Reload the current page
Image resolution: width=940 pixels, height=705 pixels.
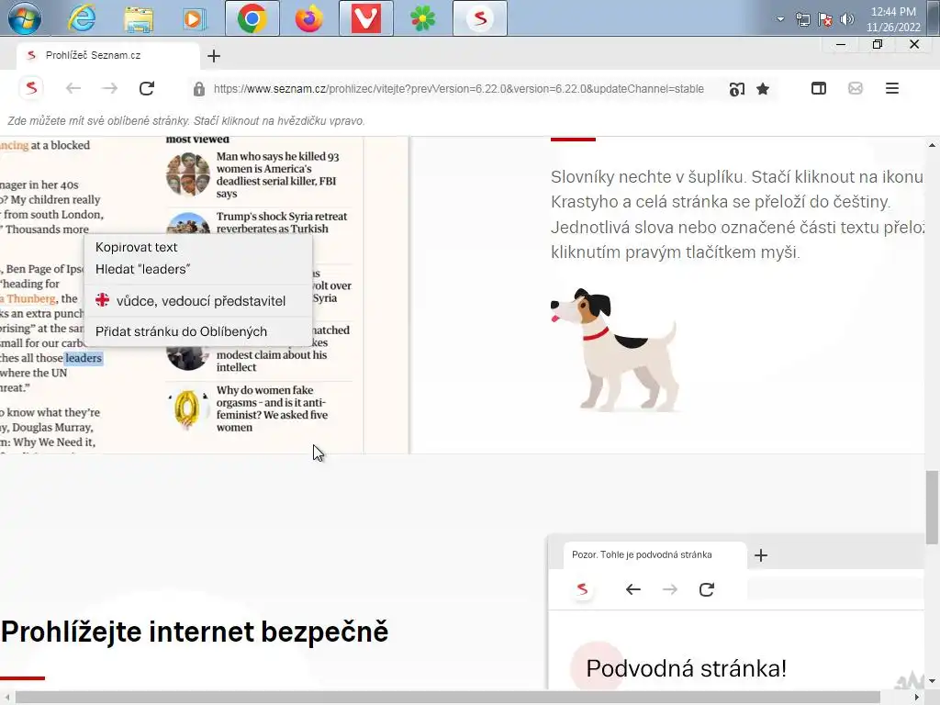tap(147, 89)
